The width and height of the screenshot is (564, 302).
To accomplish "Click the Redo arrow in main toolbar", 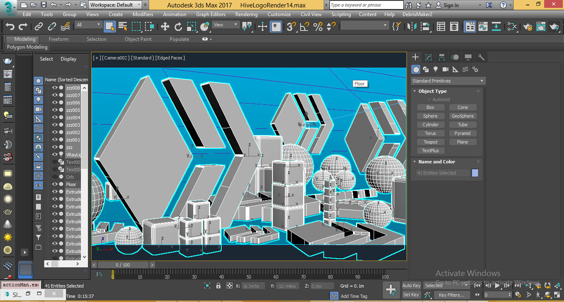I will coord(23,27).
